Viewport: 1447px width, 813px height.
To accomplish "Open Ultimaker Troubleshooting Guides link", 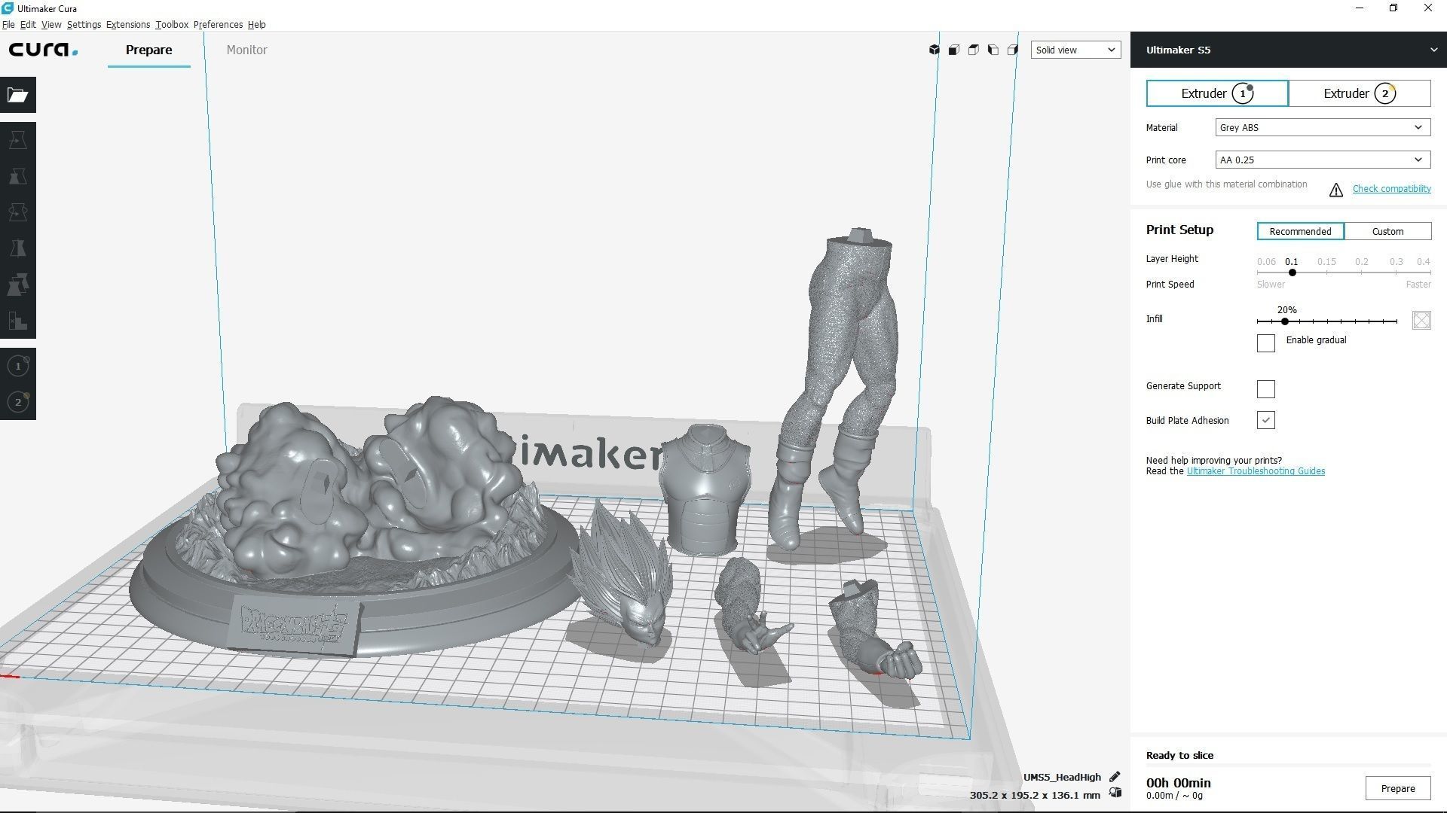I will tap(1256, 471).
